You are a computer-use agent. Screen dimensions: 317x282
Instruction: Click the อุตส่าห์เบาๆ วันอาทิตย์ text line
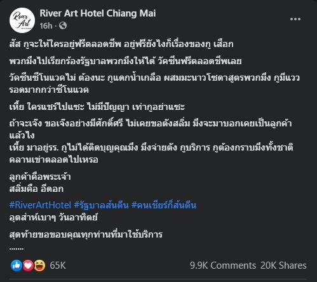[53, 217]
